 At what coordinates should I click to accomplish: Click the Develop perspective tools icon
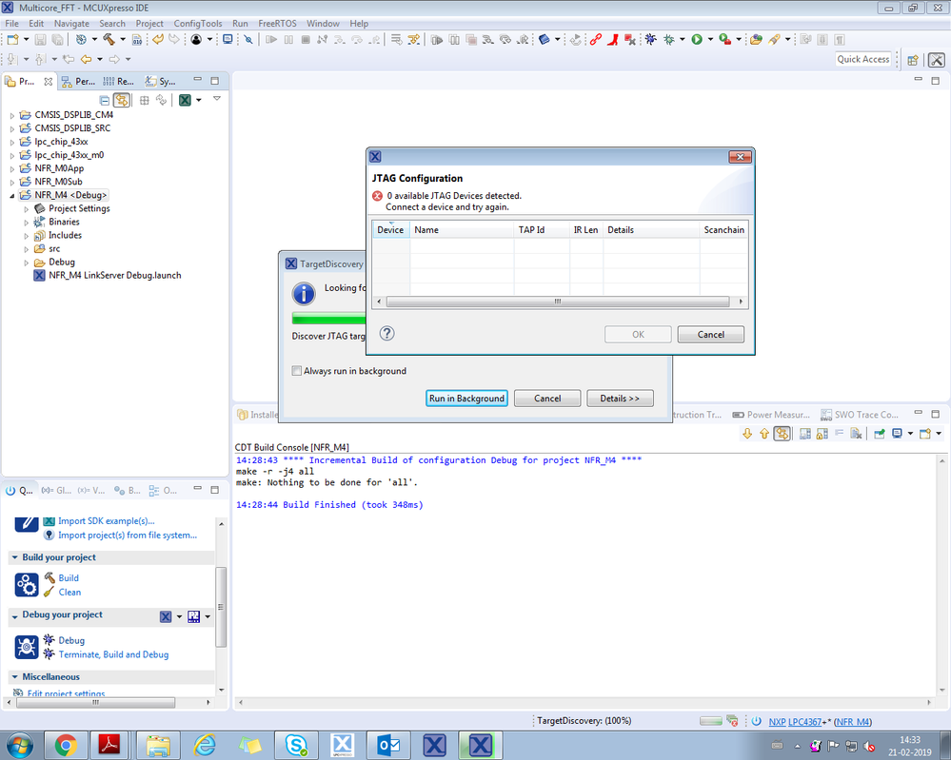click(937, 59)
